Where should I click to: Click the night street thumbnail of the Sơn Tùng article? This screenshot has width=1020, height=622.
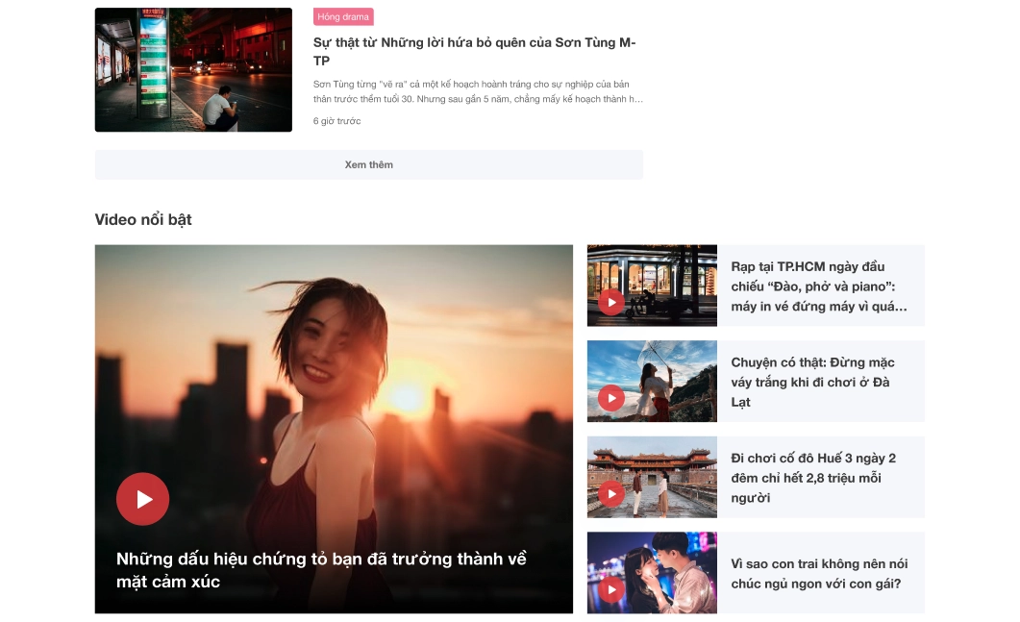(193, 70)
